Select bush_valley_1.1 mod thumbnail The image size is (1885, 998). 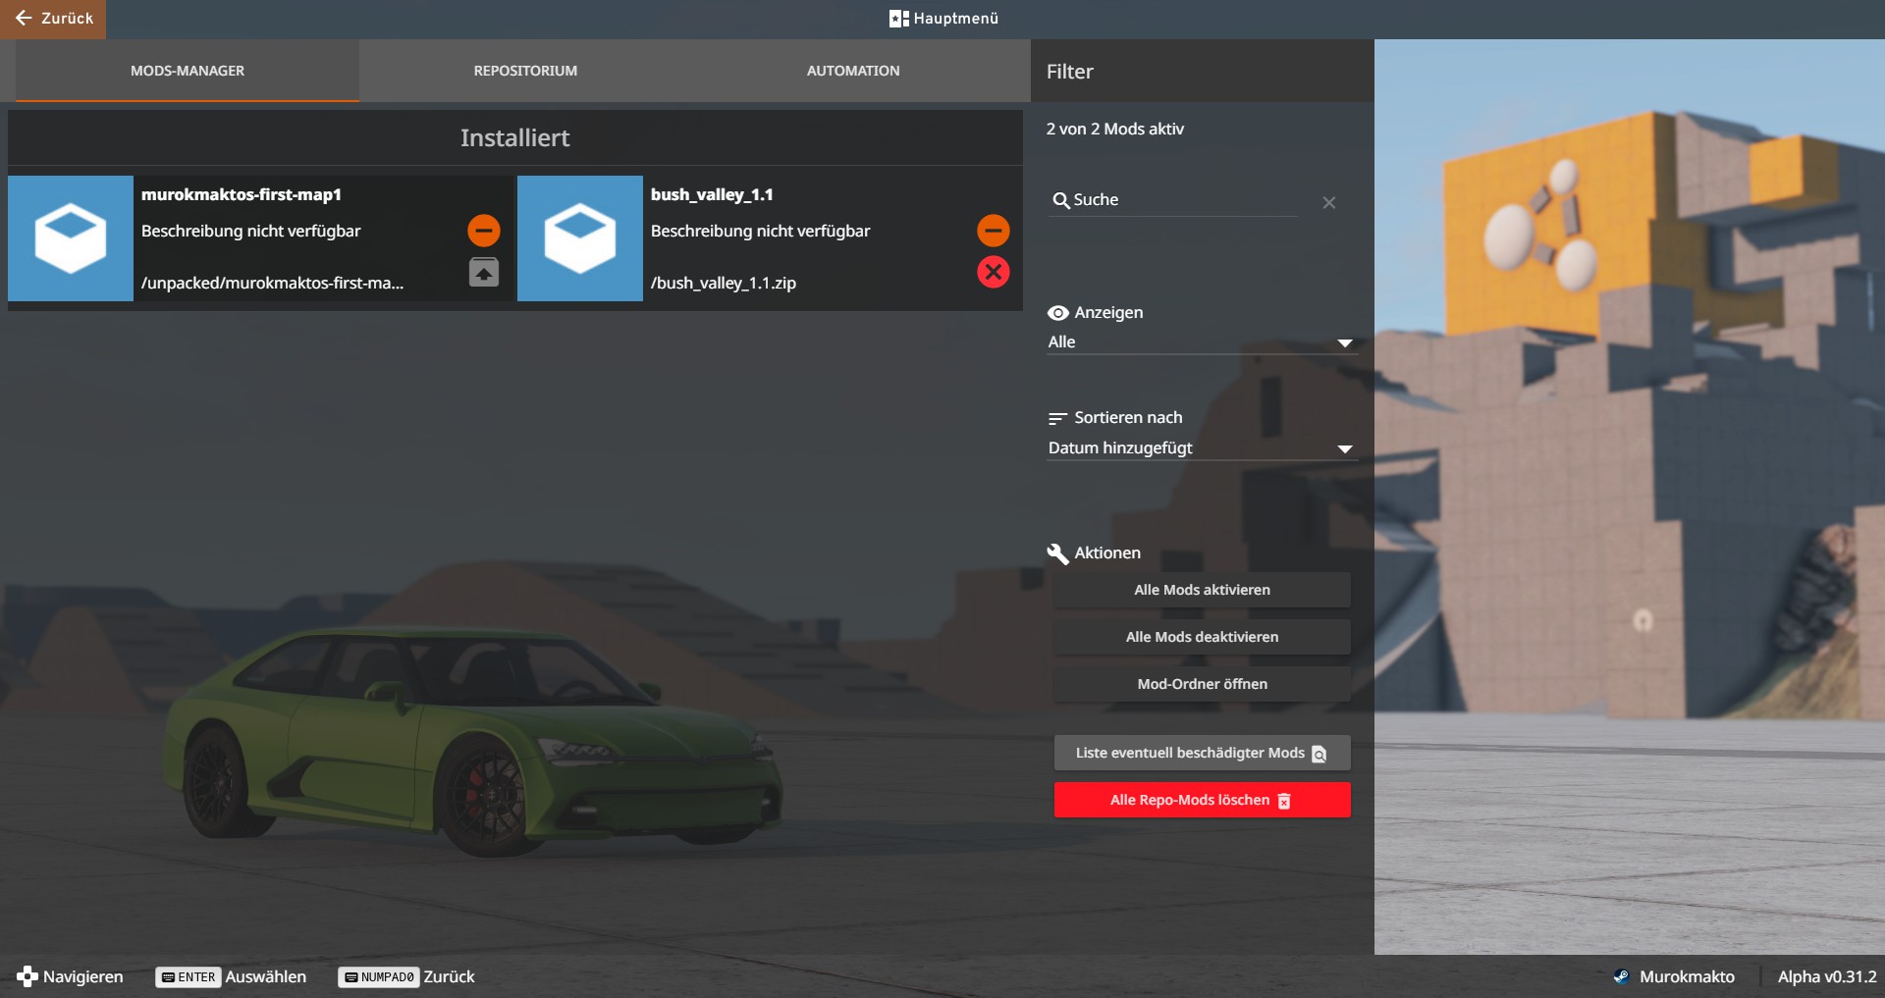(580, 238)
